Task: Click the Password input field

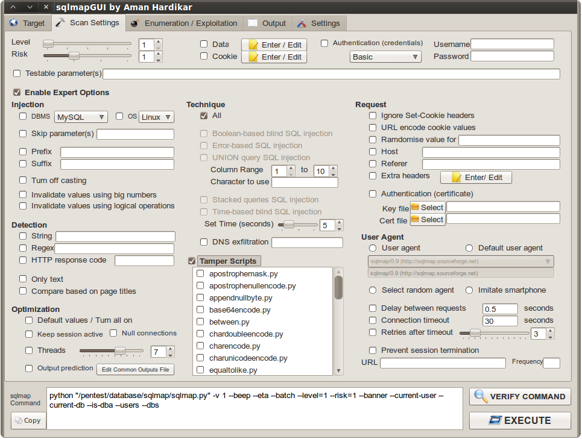Action: point(512,57)
